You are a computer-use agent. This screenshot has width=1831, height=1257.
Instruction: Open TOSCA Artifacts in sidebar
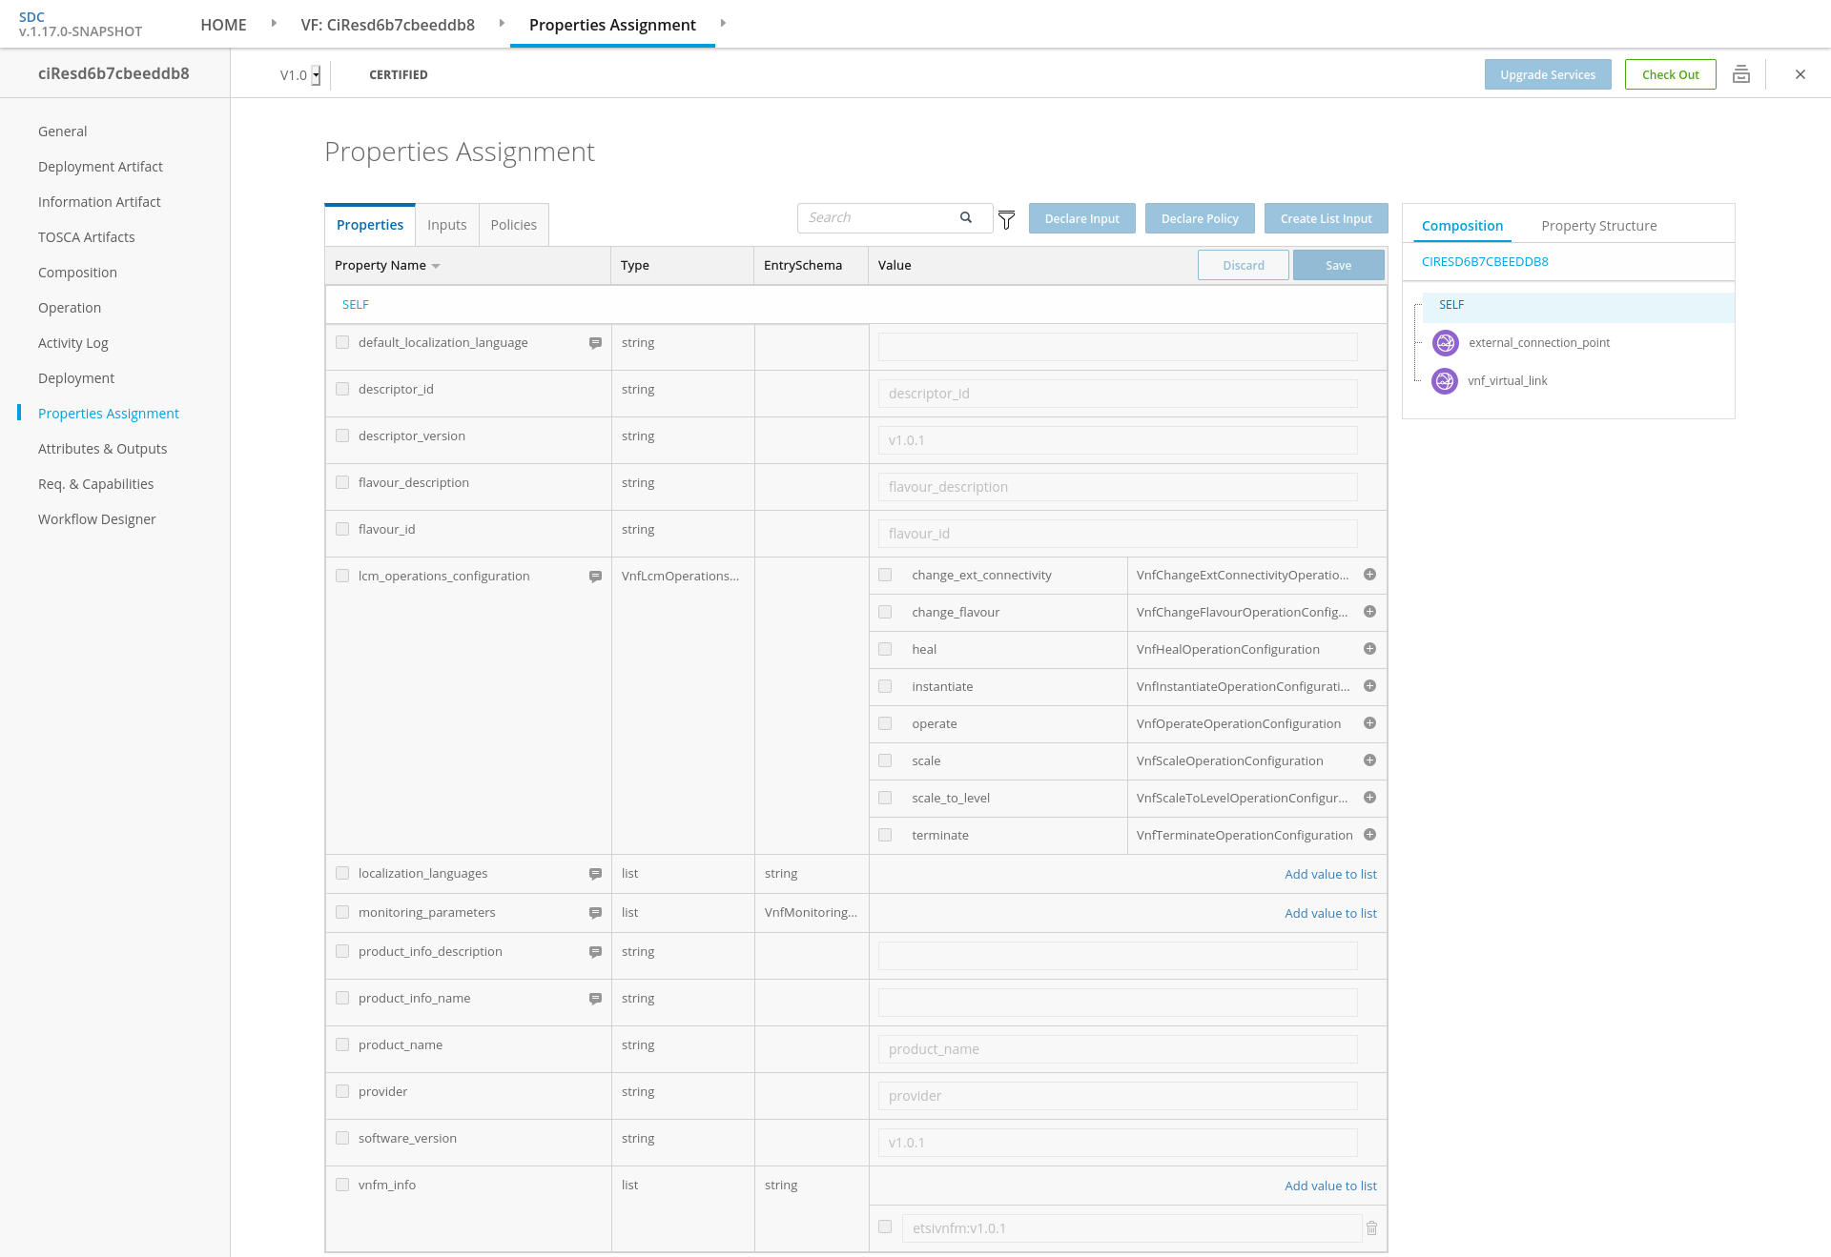pyautogui.click(x=86, y=237)
